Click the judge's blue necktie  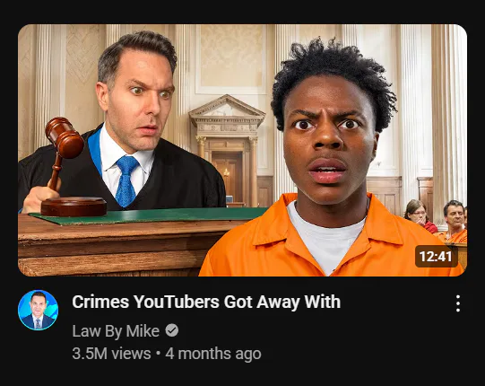pyautogui.click(x=126, y=180)
